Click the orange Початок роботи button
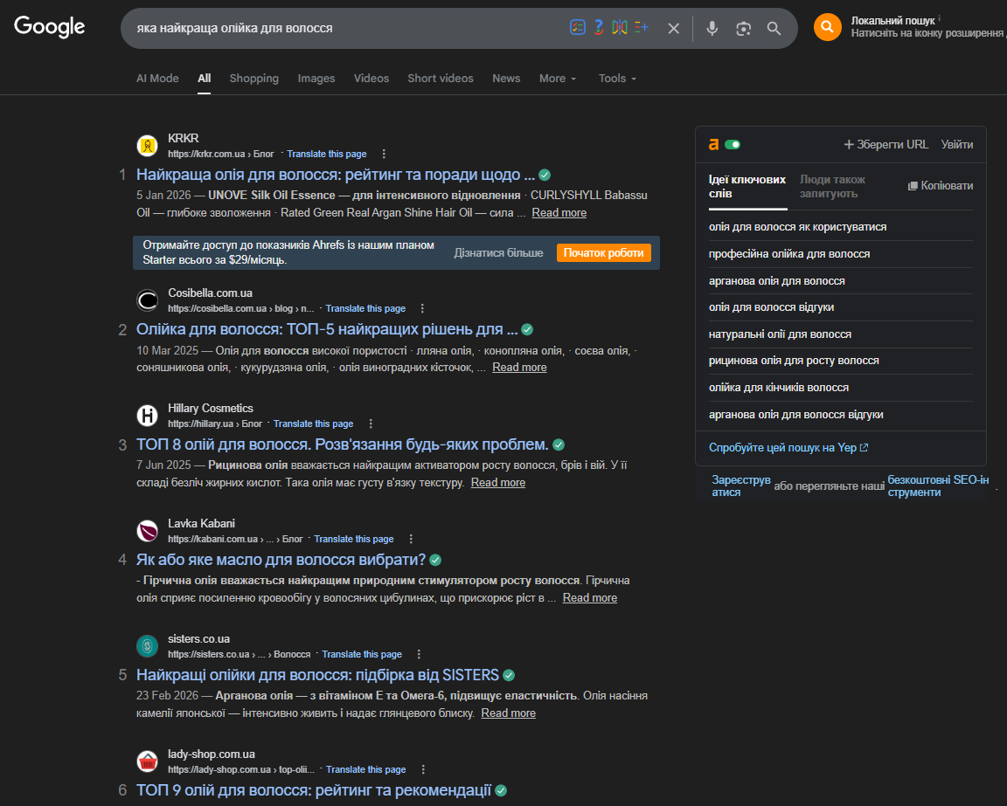The image size is (1007, 806). (x=604, y=253)
